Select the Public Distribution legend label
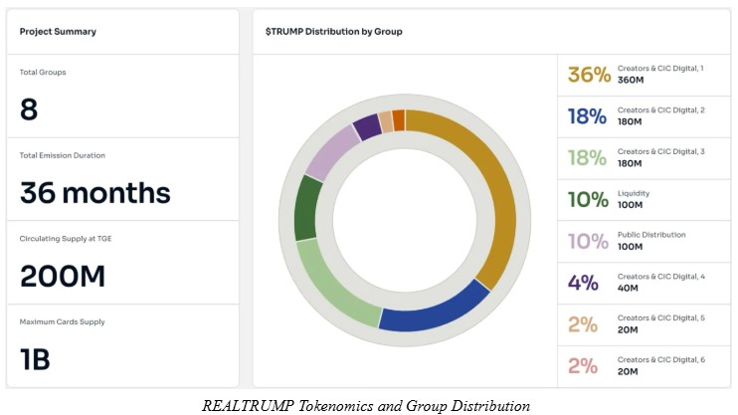Screen dimensions: 738x415 pyautogui.click(x=651, y=235)
